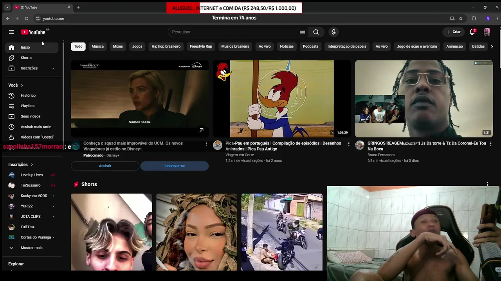Open a new browser tab
This screenshot has width=501, height=281.
[x=78, y=7]
